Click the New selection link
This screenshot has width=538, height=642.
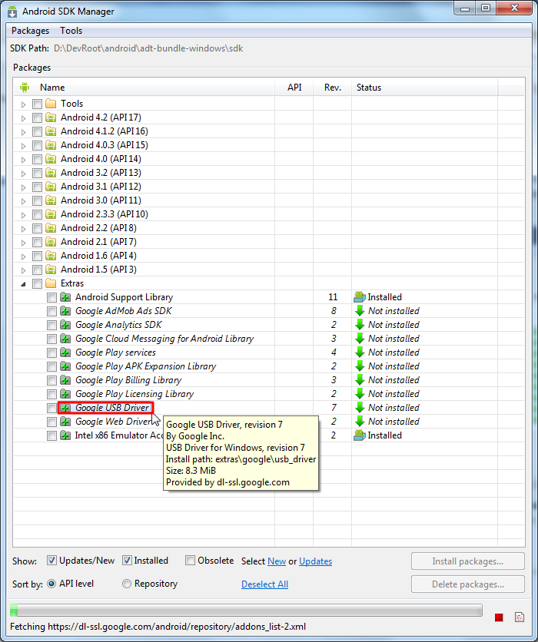pos(277,561)
